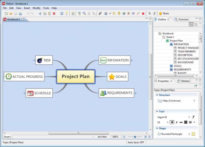Click the Share button in toolbar
Image resolution: width=205 pixels, height=147 pixels.
tap(164, 13)
